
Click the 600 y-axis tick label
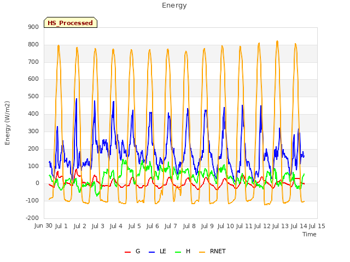33,79
